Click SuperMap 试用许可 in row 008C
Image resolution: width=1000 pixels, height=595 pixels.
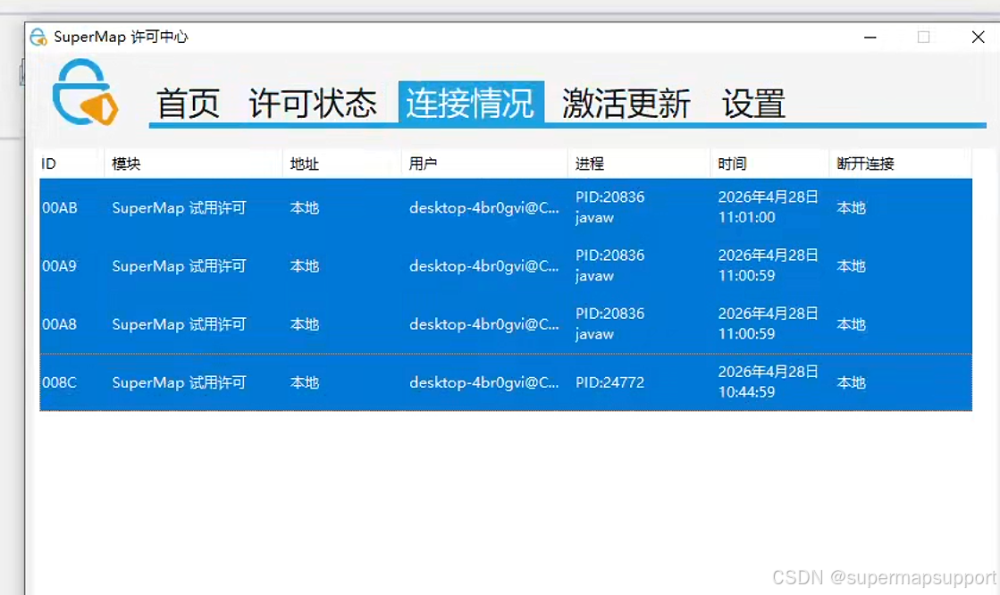179,382
